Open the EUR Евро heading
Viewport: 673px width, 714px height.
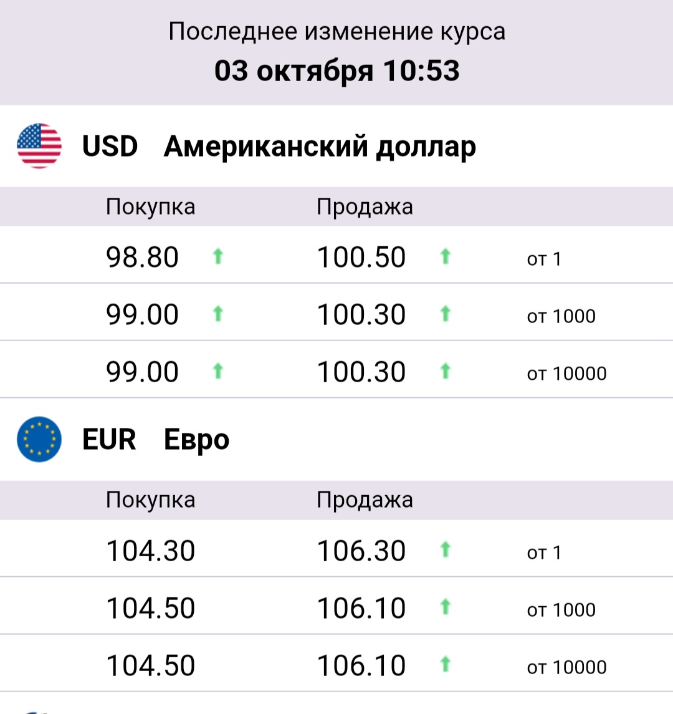156,440
